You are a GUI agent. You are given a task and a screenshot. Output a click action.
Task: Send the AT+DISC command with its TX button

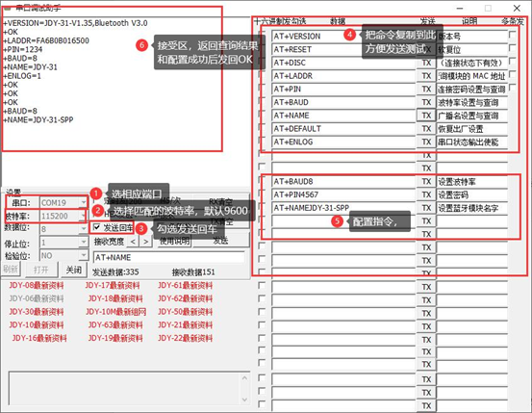click(426, 63)
